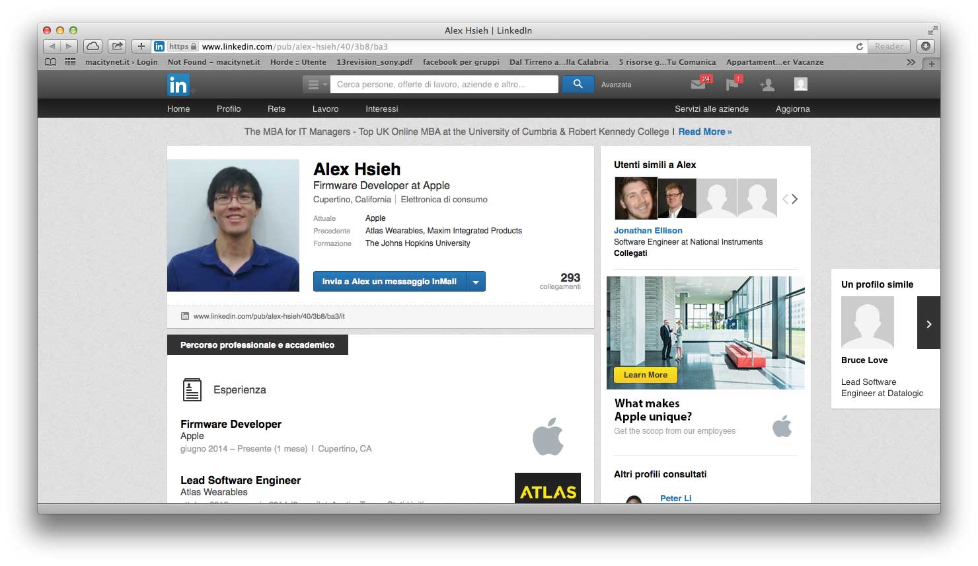The image size is (978, 566).
Task: Expand the InMail button dropdown arrow
Action: [x=476, y=282]
